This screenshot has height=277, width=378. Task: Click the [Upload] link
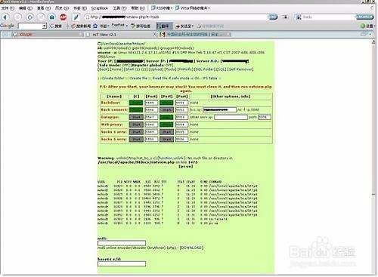(156, 69)
